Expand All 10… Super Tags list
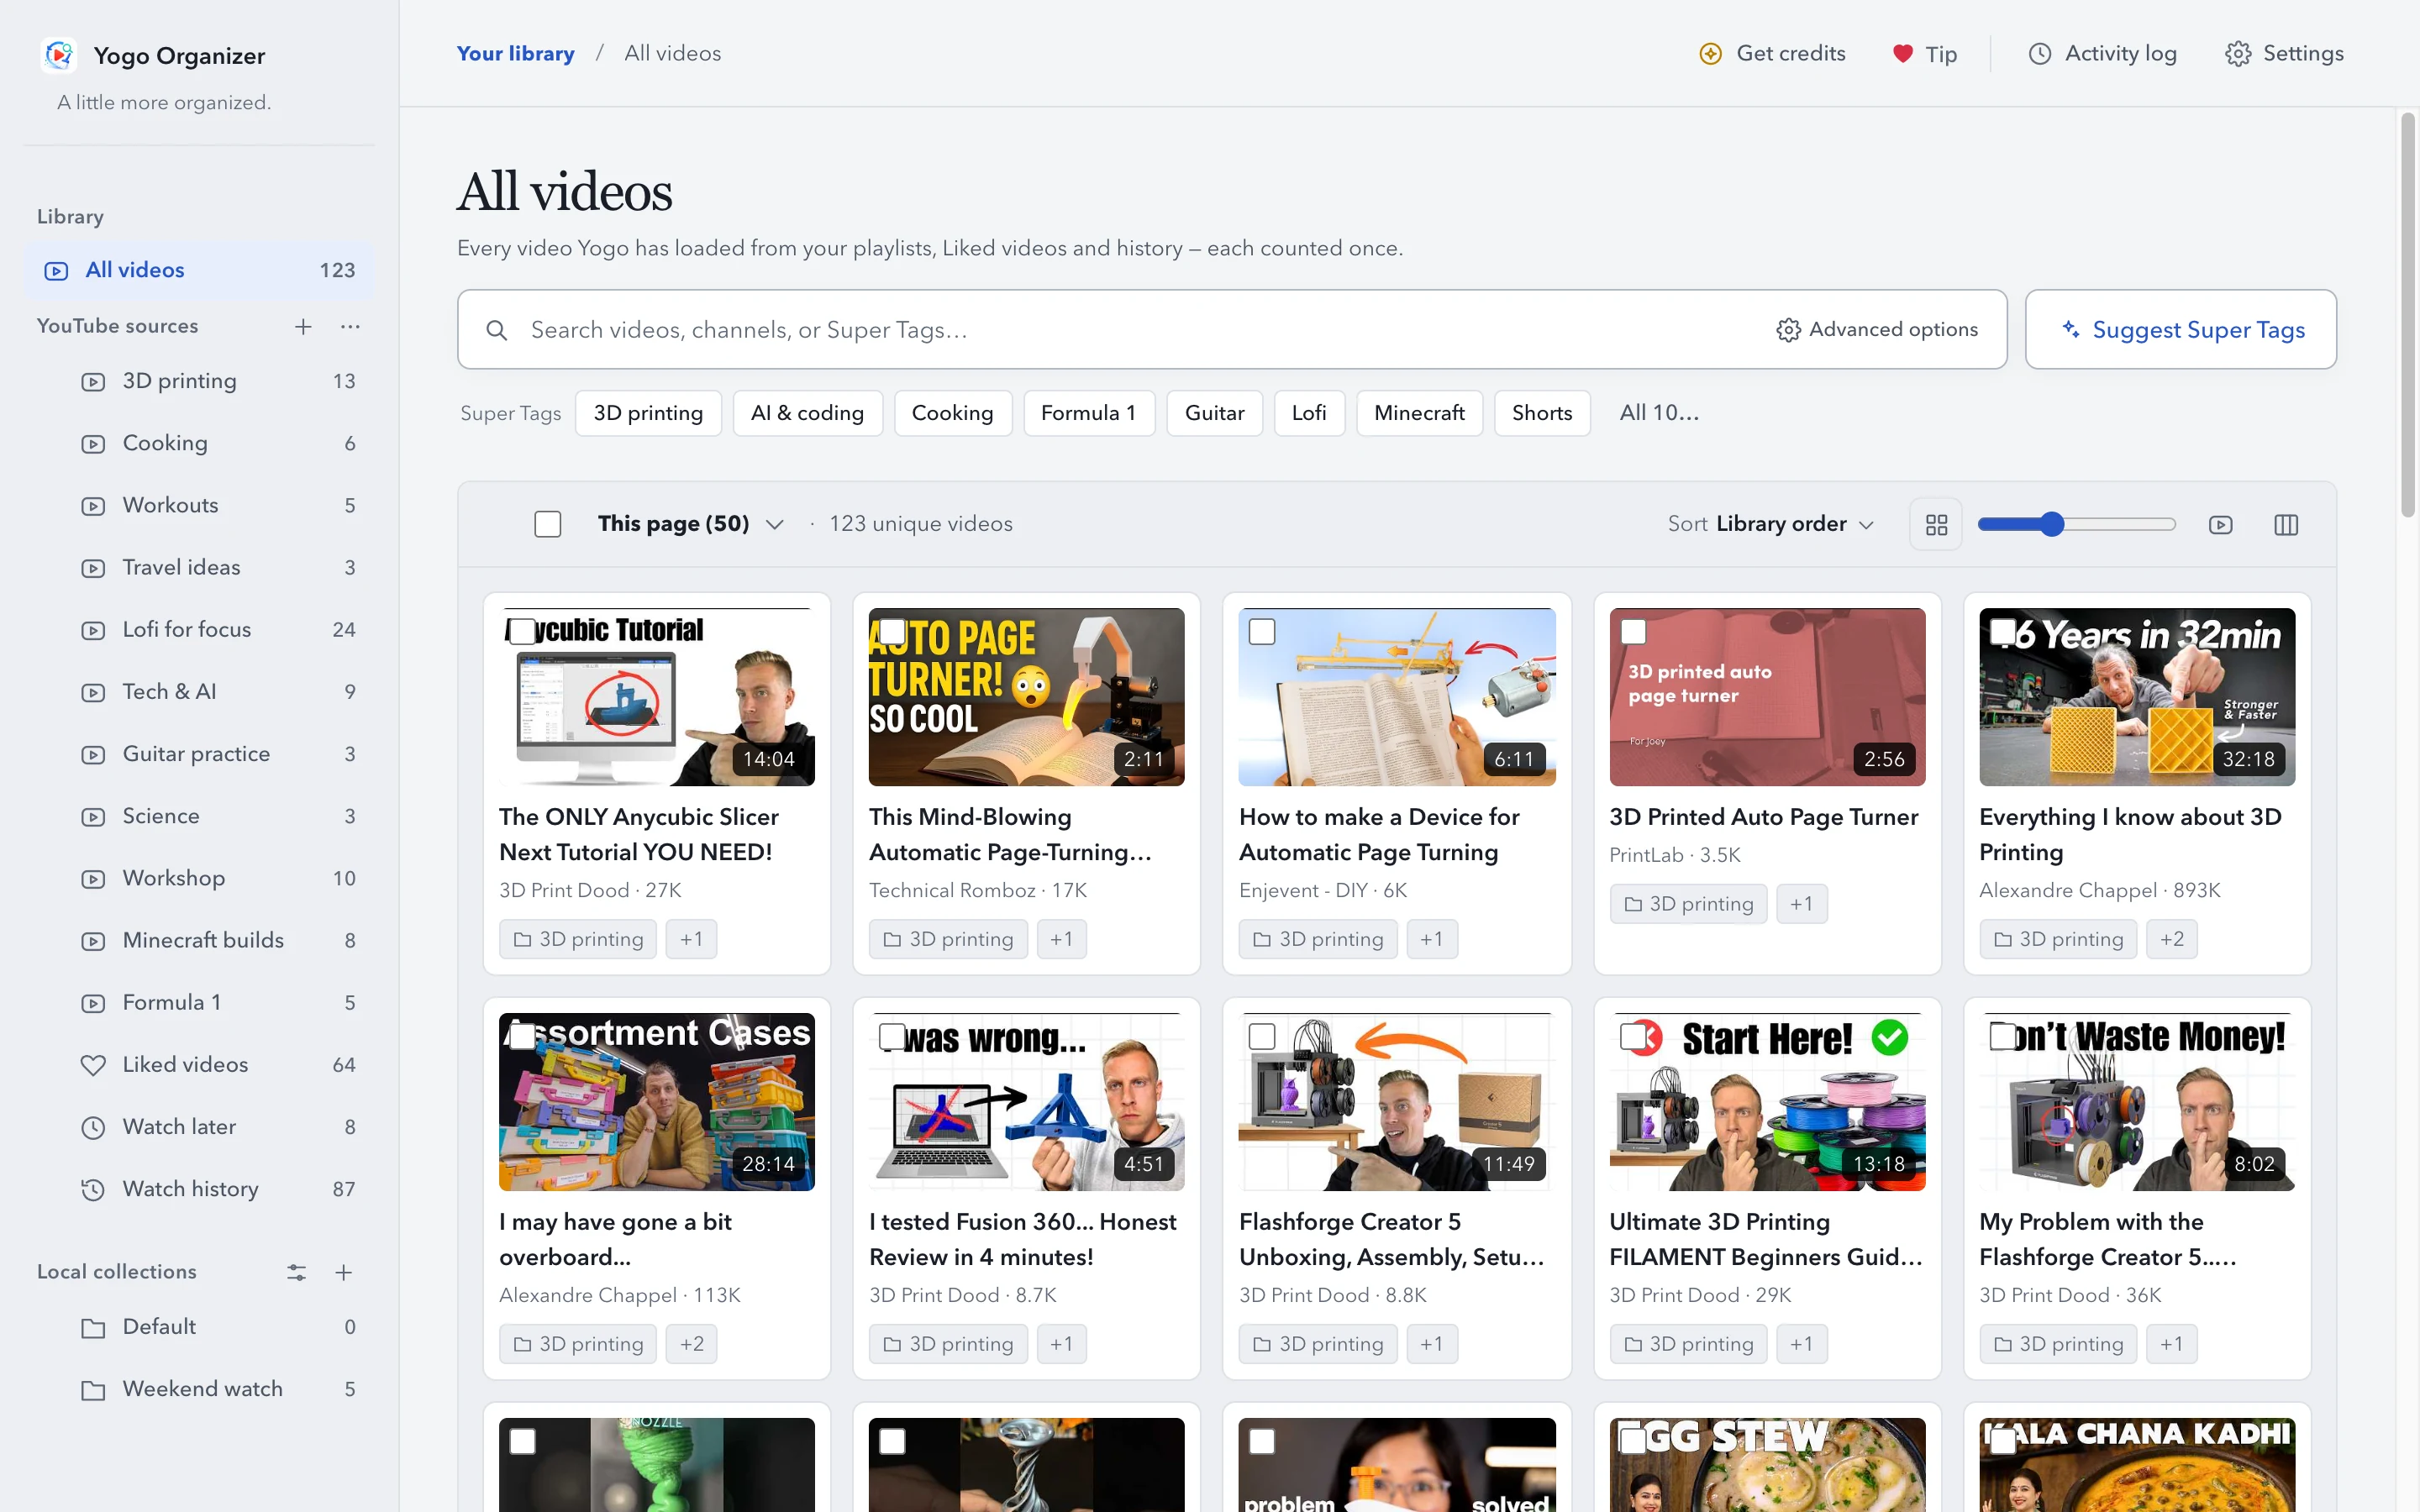The image size is (2420, 1512). point(1659,413)
